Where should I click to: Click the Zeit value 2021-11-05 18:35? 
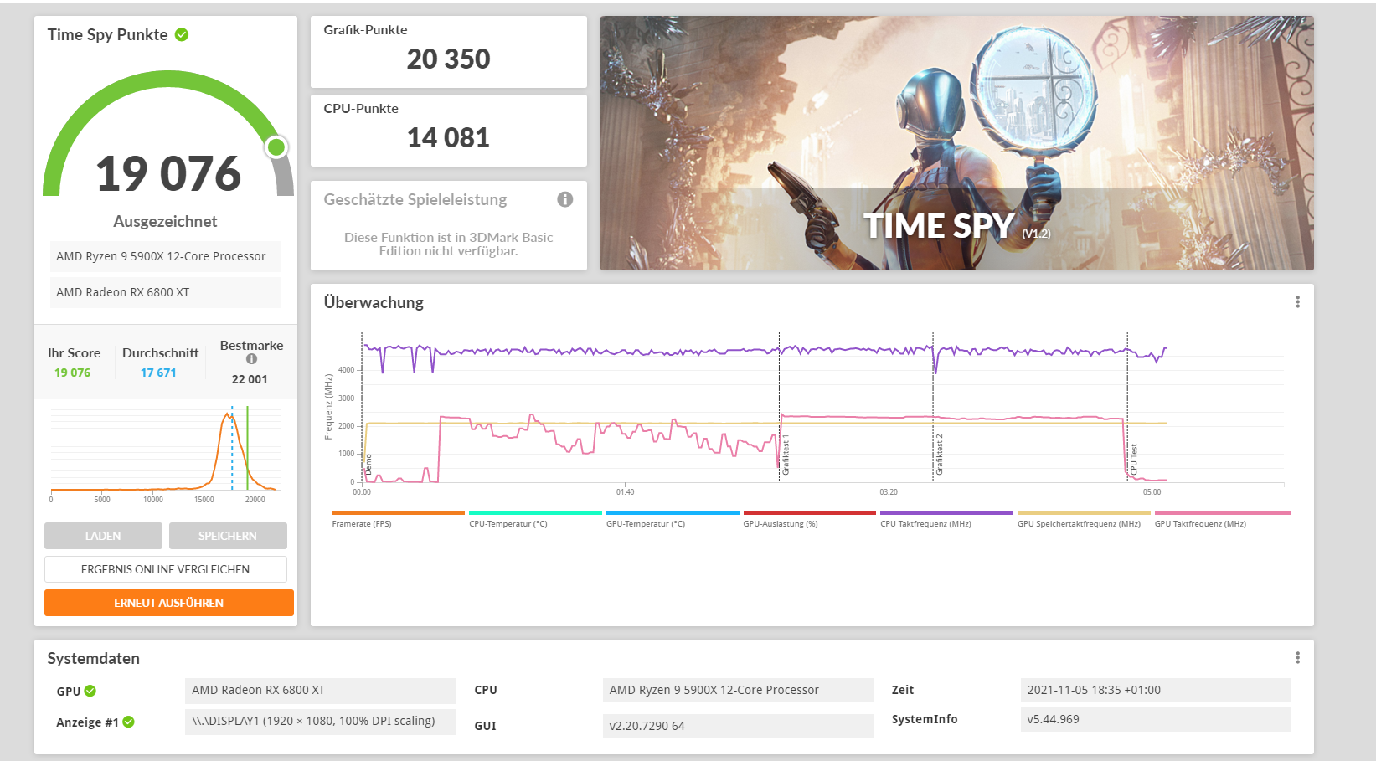tap(1156, 691)
